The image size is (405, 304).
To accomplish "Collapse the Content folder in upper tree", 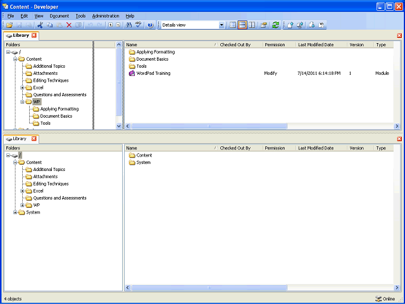I will pos(15,59).
